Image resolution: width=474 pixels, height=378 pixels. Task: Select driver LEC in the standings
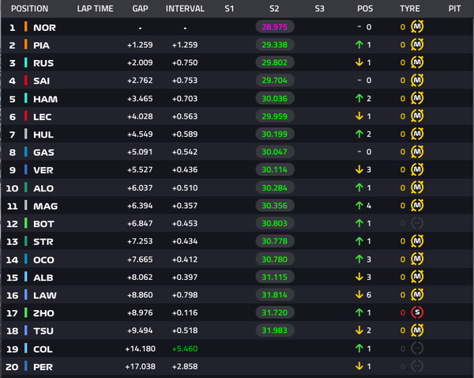click(x=43, y=117)
